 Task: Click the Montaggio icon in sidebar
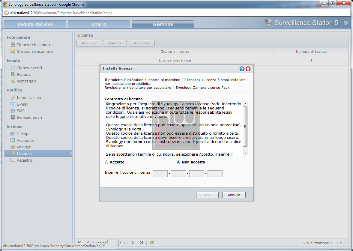tap(13, 81)
